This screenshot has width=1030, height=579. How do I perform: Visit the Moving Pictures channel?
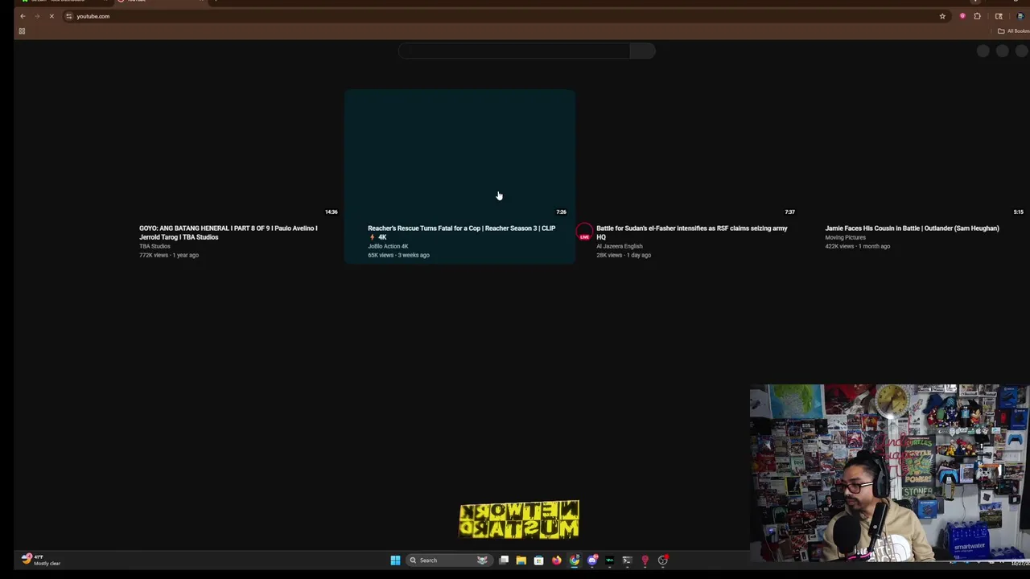[845, 237]
